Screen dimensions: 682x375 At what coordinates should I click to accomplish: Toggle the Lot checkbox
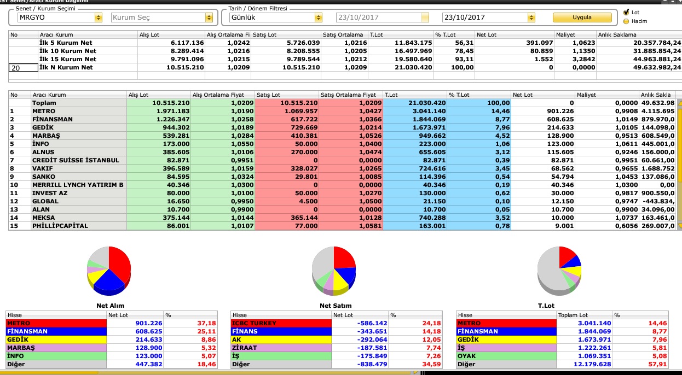click(x=626, y=12)
